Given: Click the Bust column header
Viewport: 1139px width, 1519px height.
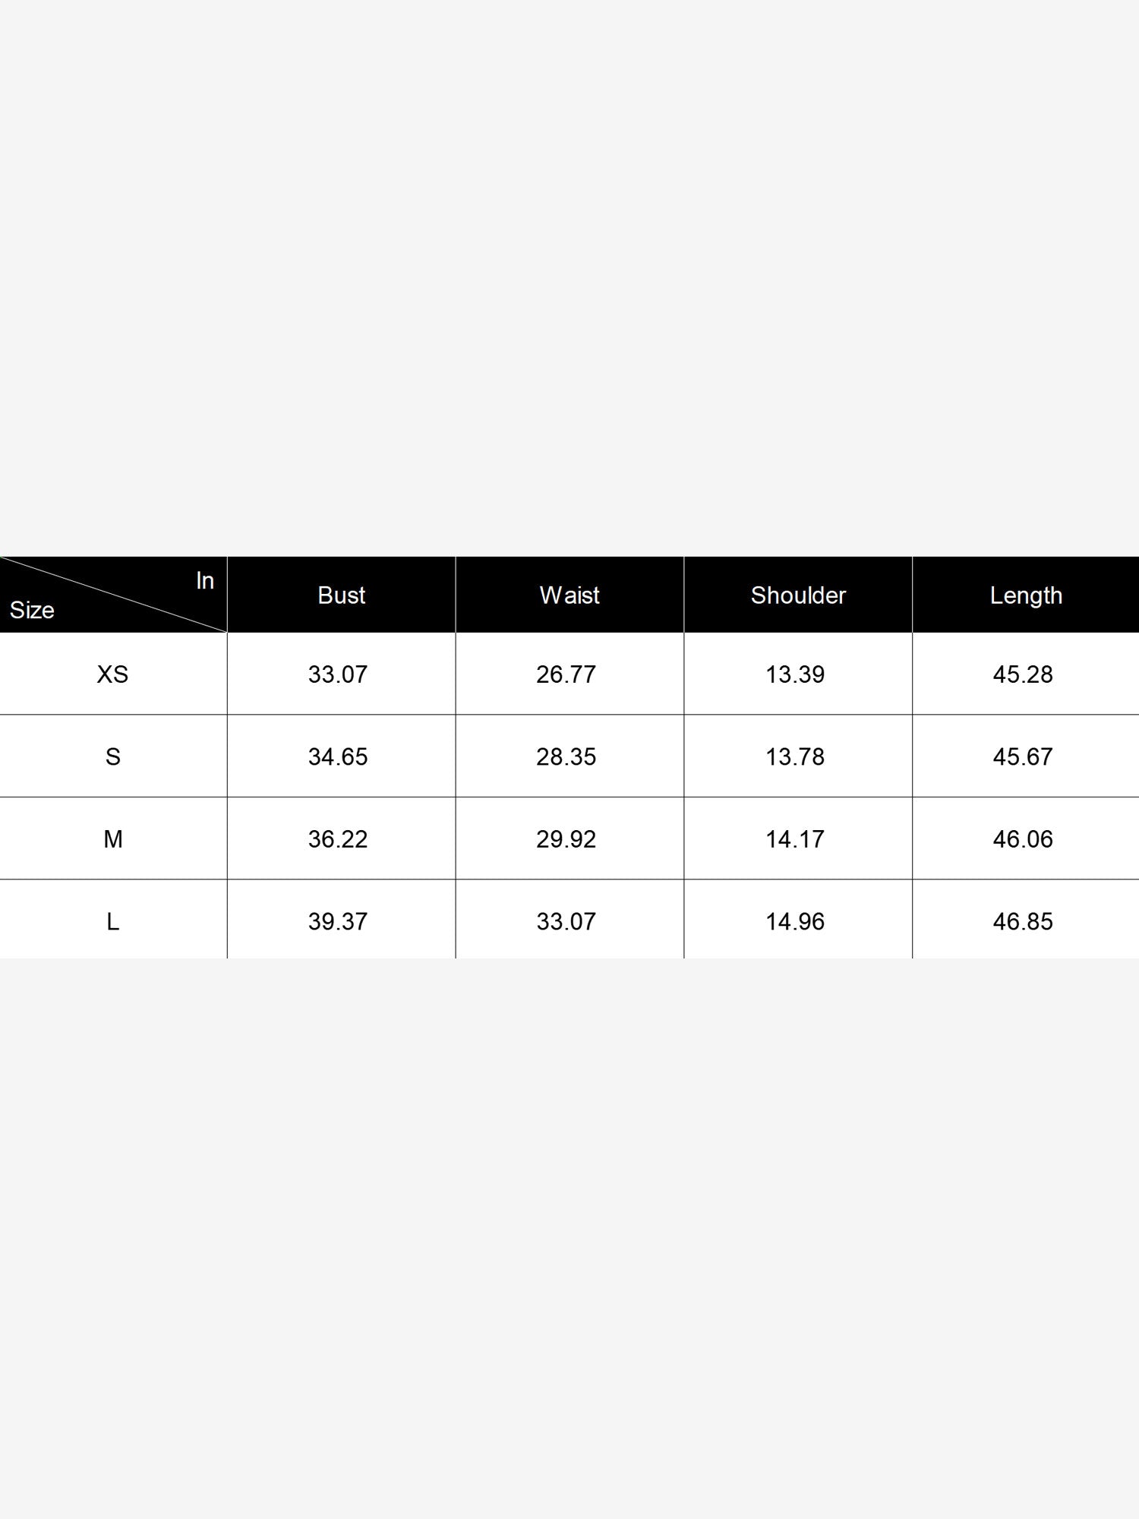Looking at the screenshot, I should coord(341,595).
